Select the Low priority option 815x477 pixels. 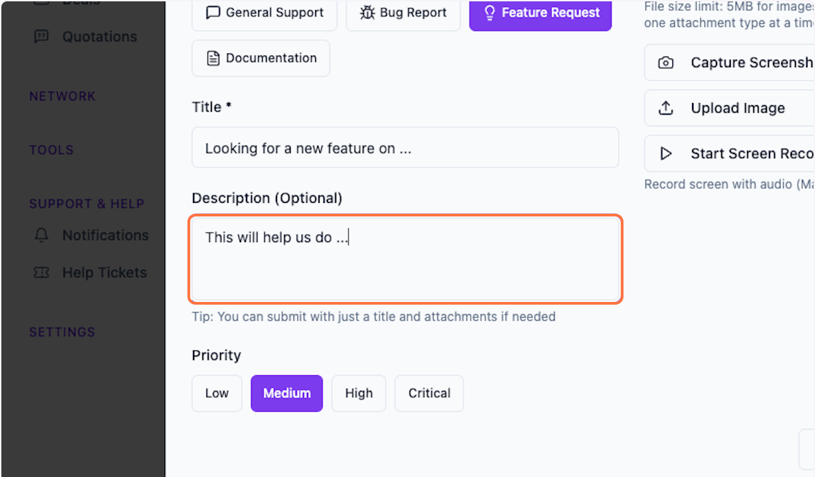point(217,393)
